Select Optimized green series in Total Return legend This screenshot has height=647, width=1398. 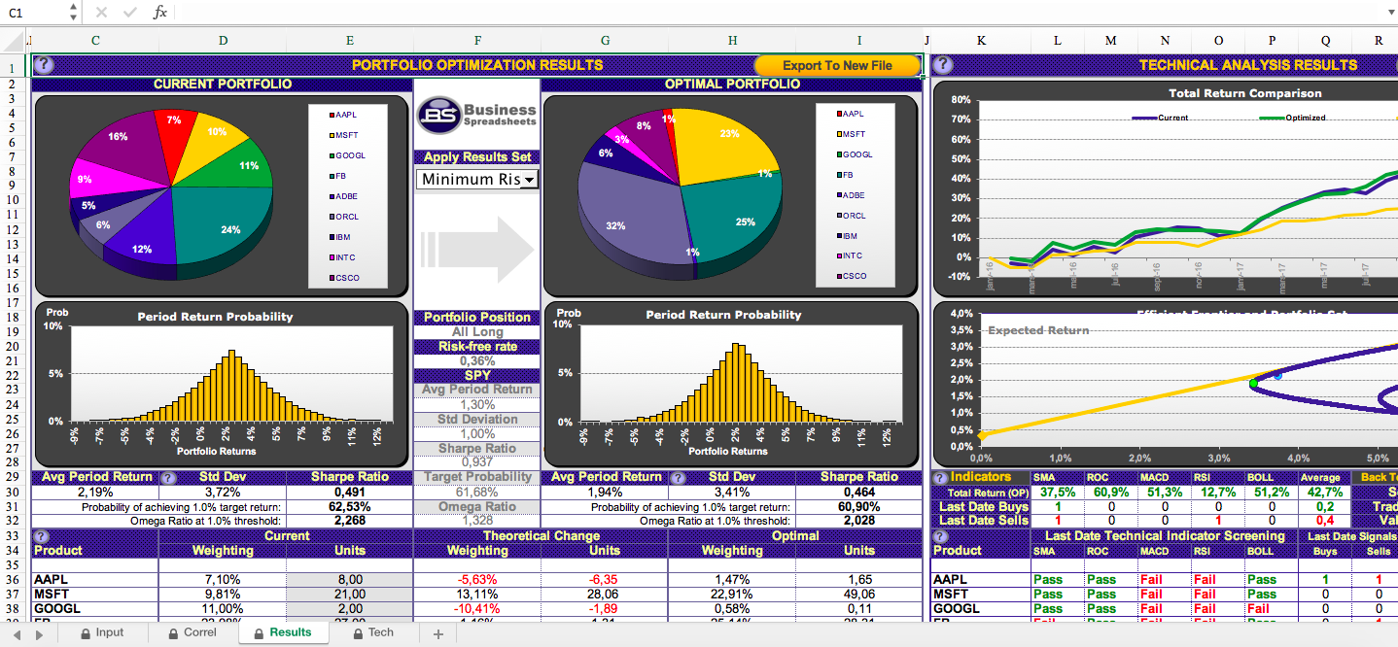pyautogui.click(x=1290, y=118)
